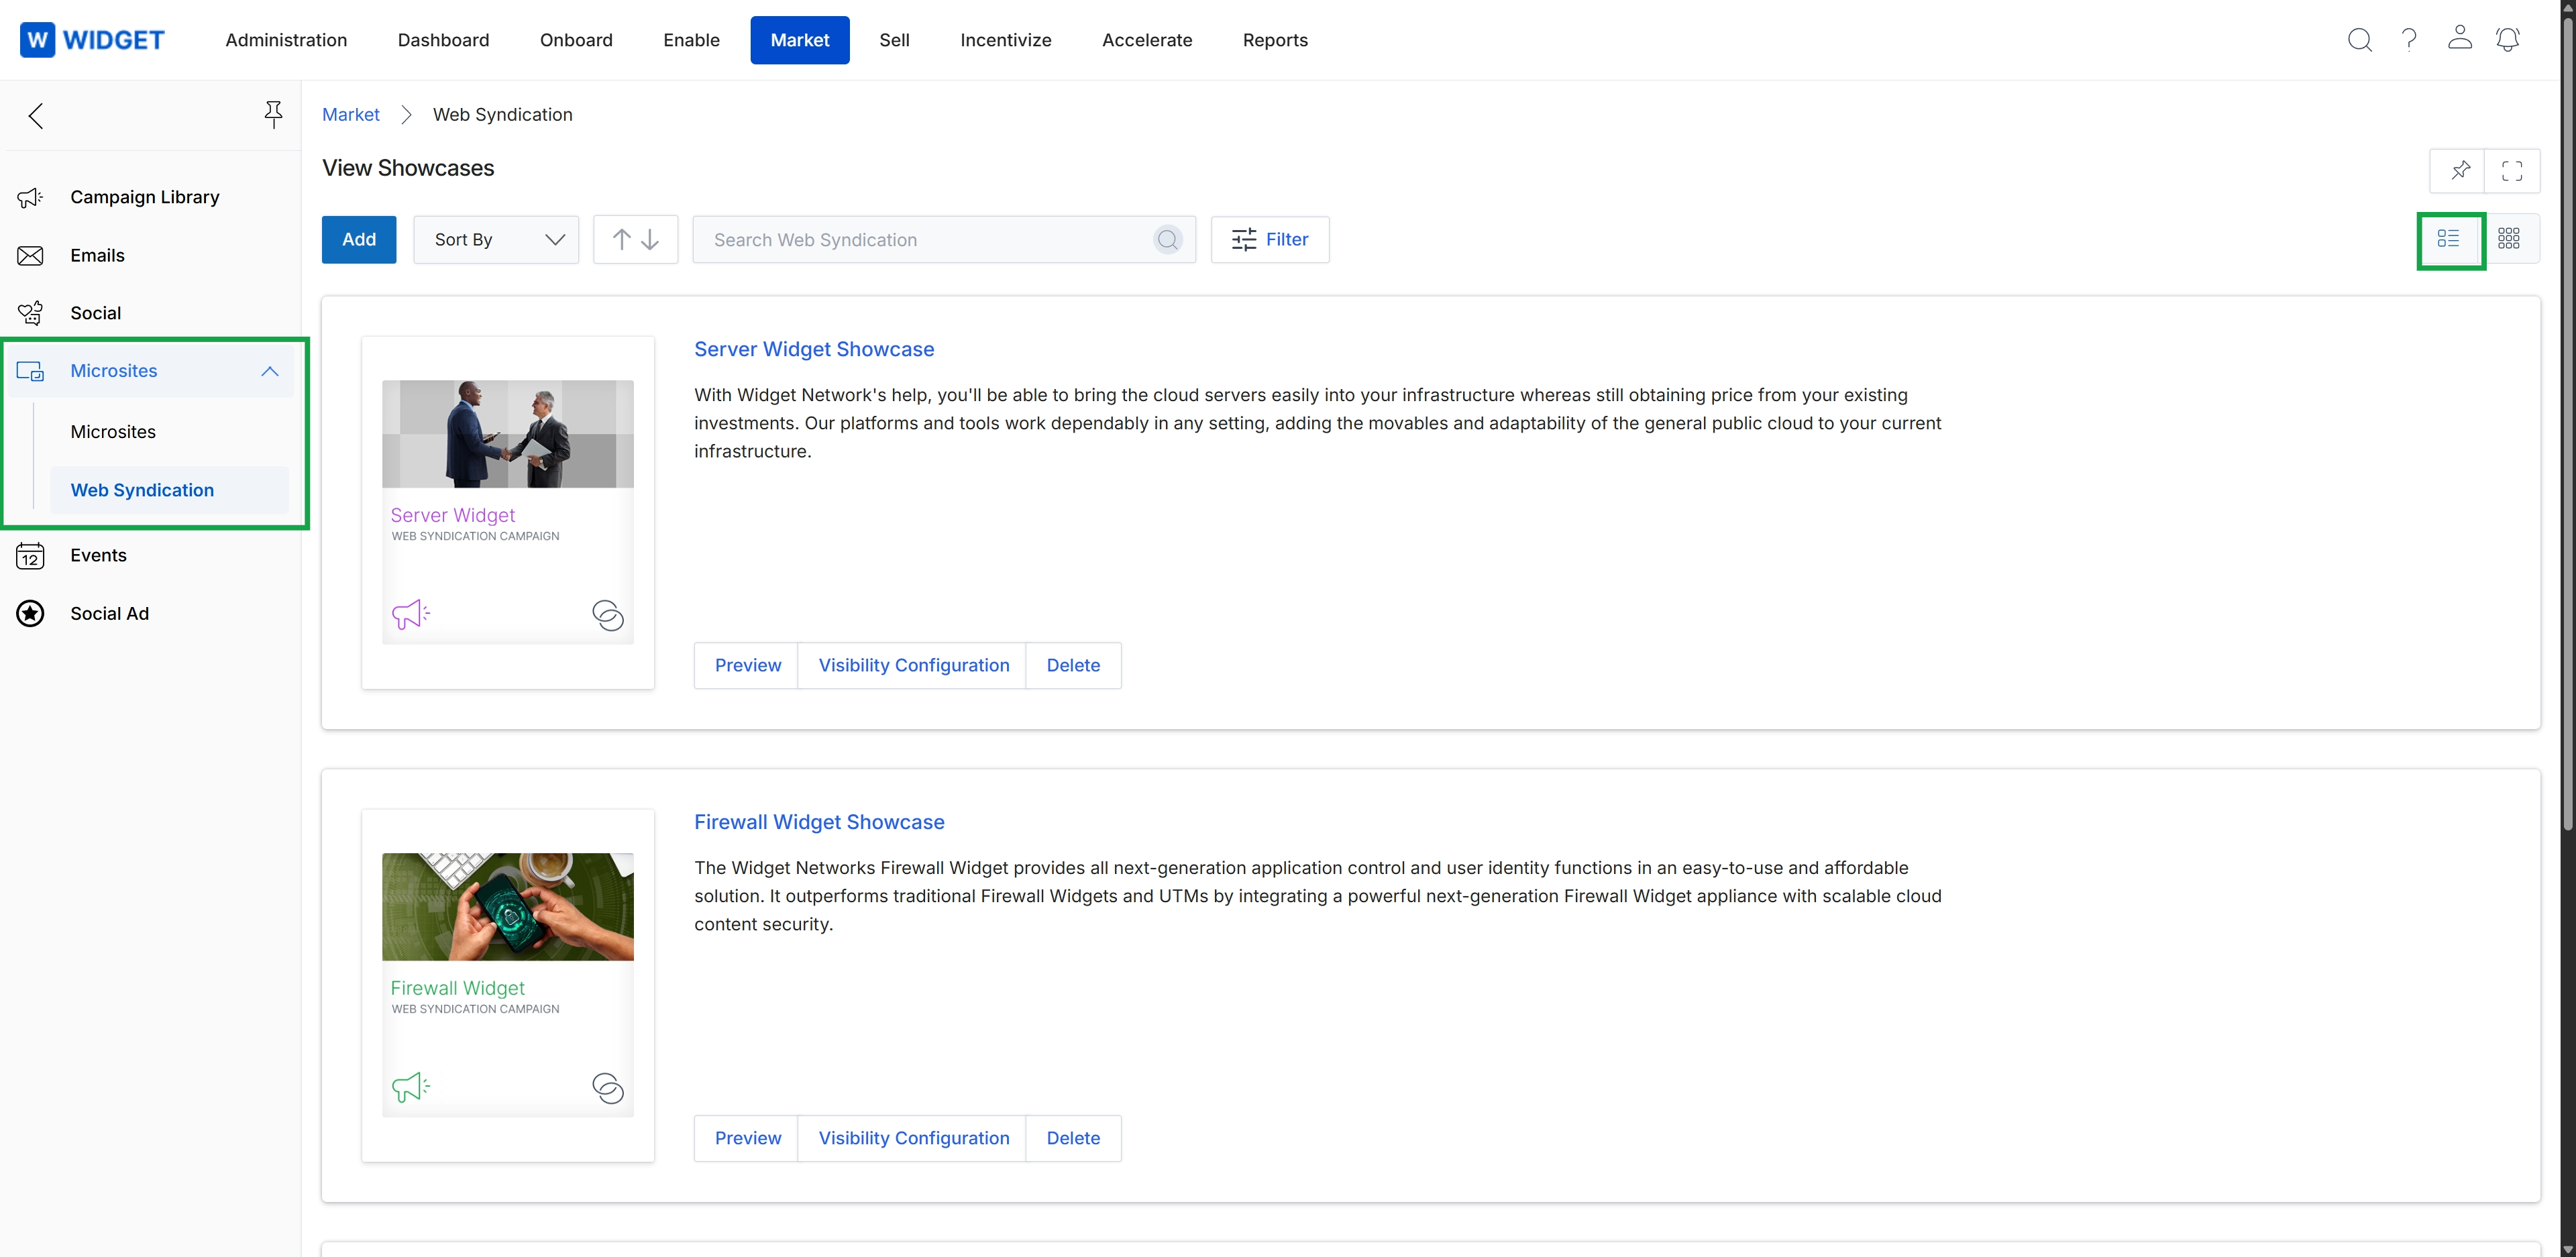Open the Firewall Widget Showcase title link

[819, 822]
